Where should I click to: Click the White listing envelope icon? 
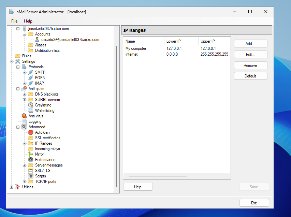pyautogui.click(x=31, y=111)
